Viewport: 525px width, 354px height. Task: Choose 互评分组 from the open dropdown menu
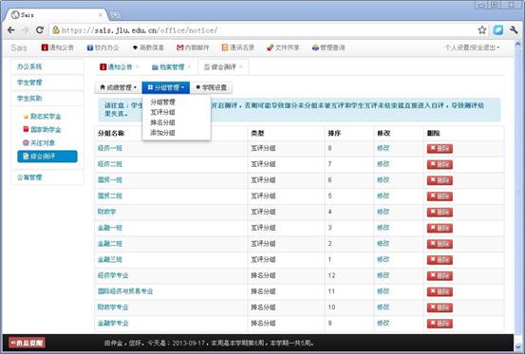click(162, 112)
